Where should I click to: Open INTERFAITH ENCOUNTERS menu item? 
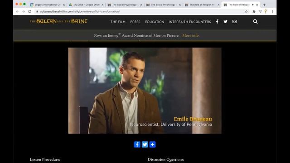190,22
